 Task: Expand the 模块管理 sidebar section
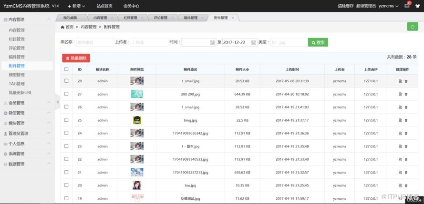tap(27, 123)
